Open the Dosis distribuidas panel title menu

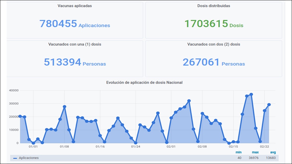213,6
